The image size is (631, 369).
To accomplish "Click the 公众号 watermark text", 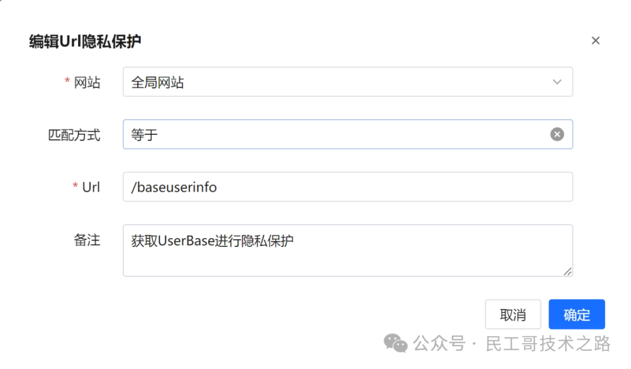I will point(439,344).
